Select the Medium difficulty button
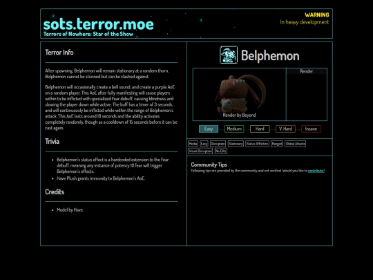 click(x=234, y=129)
